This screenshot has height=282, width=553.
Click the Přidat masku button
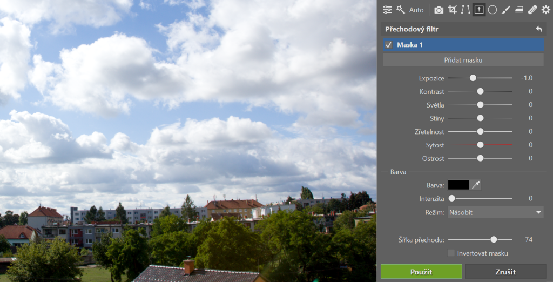coord(463,60)
